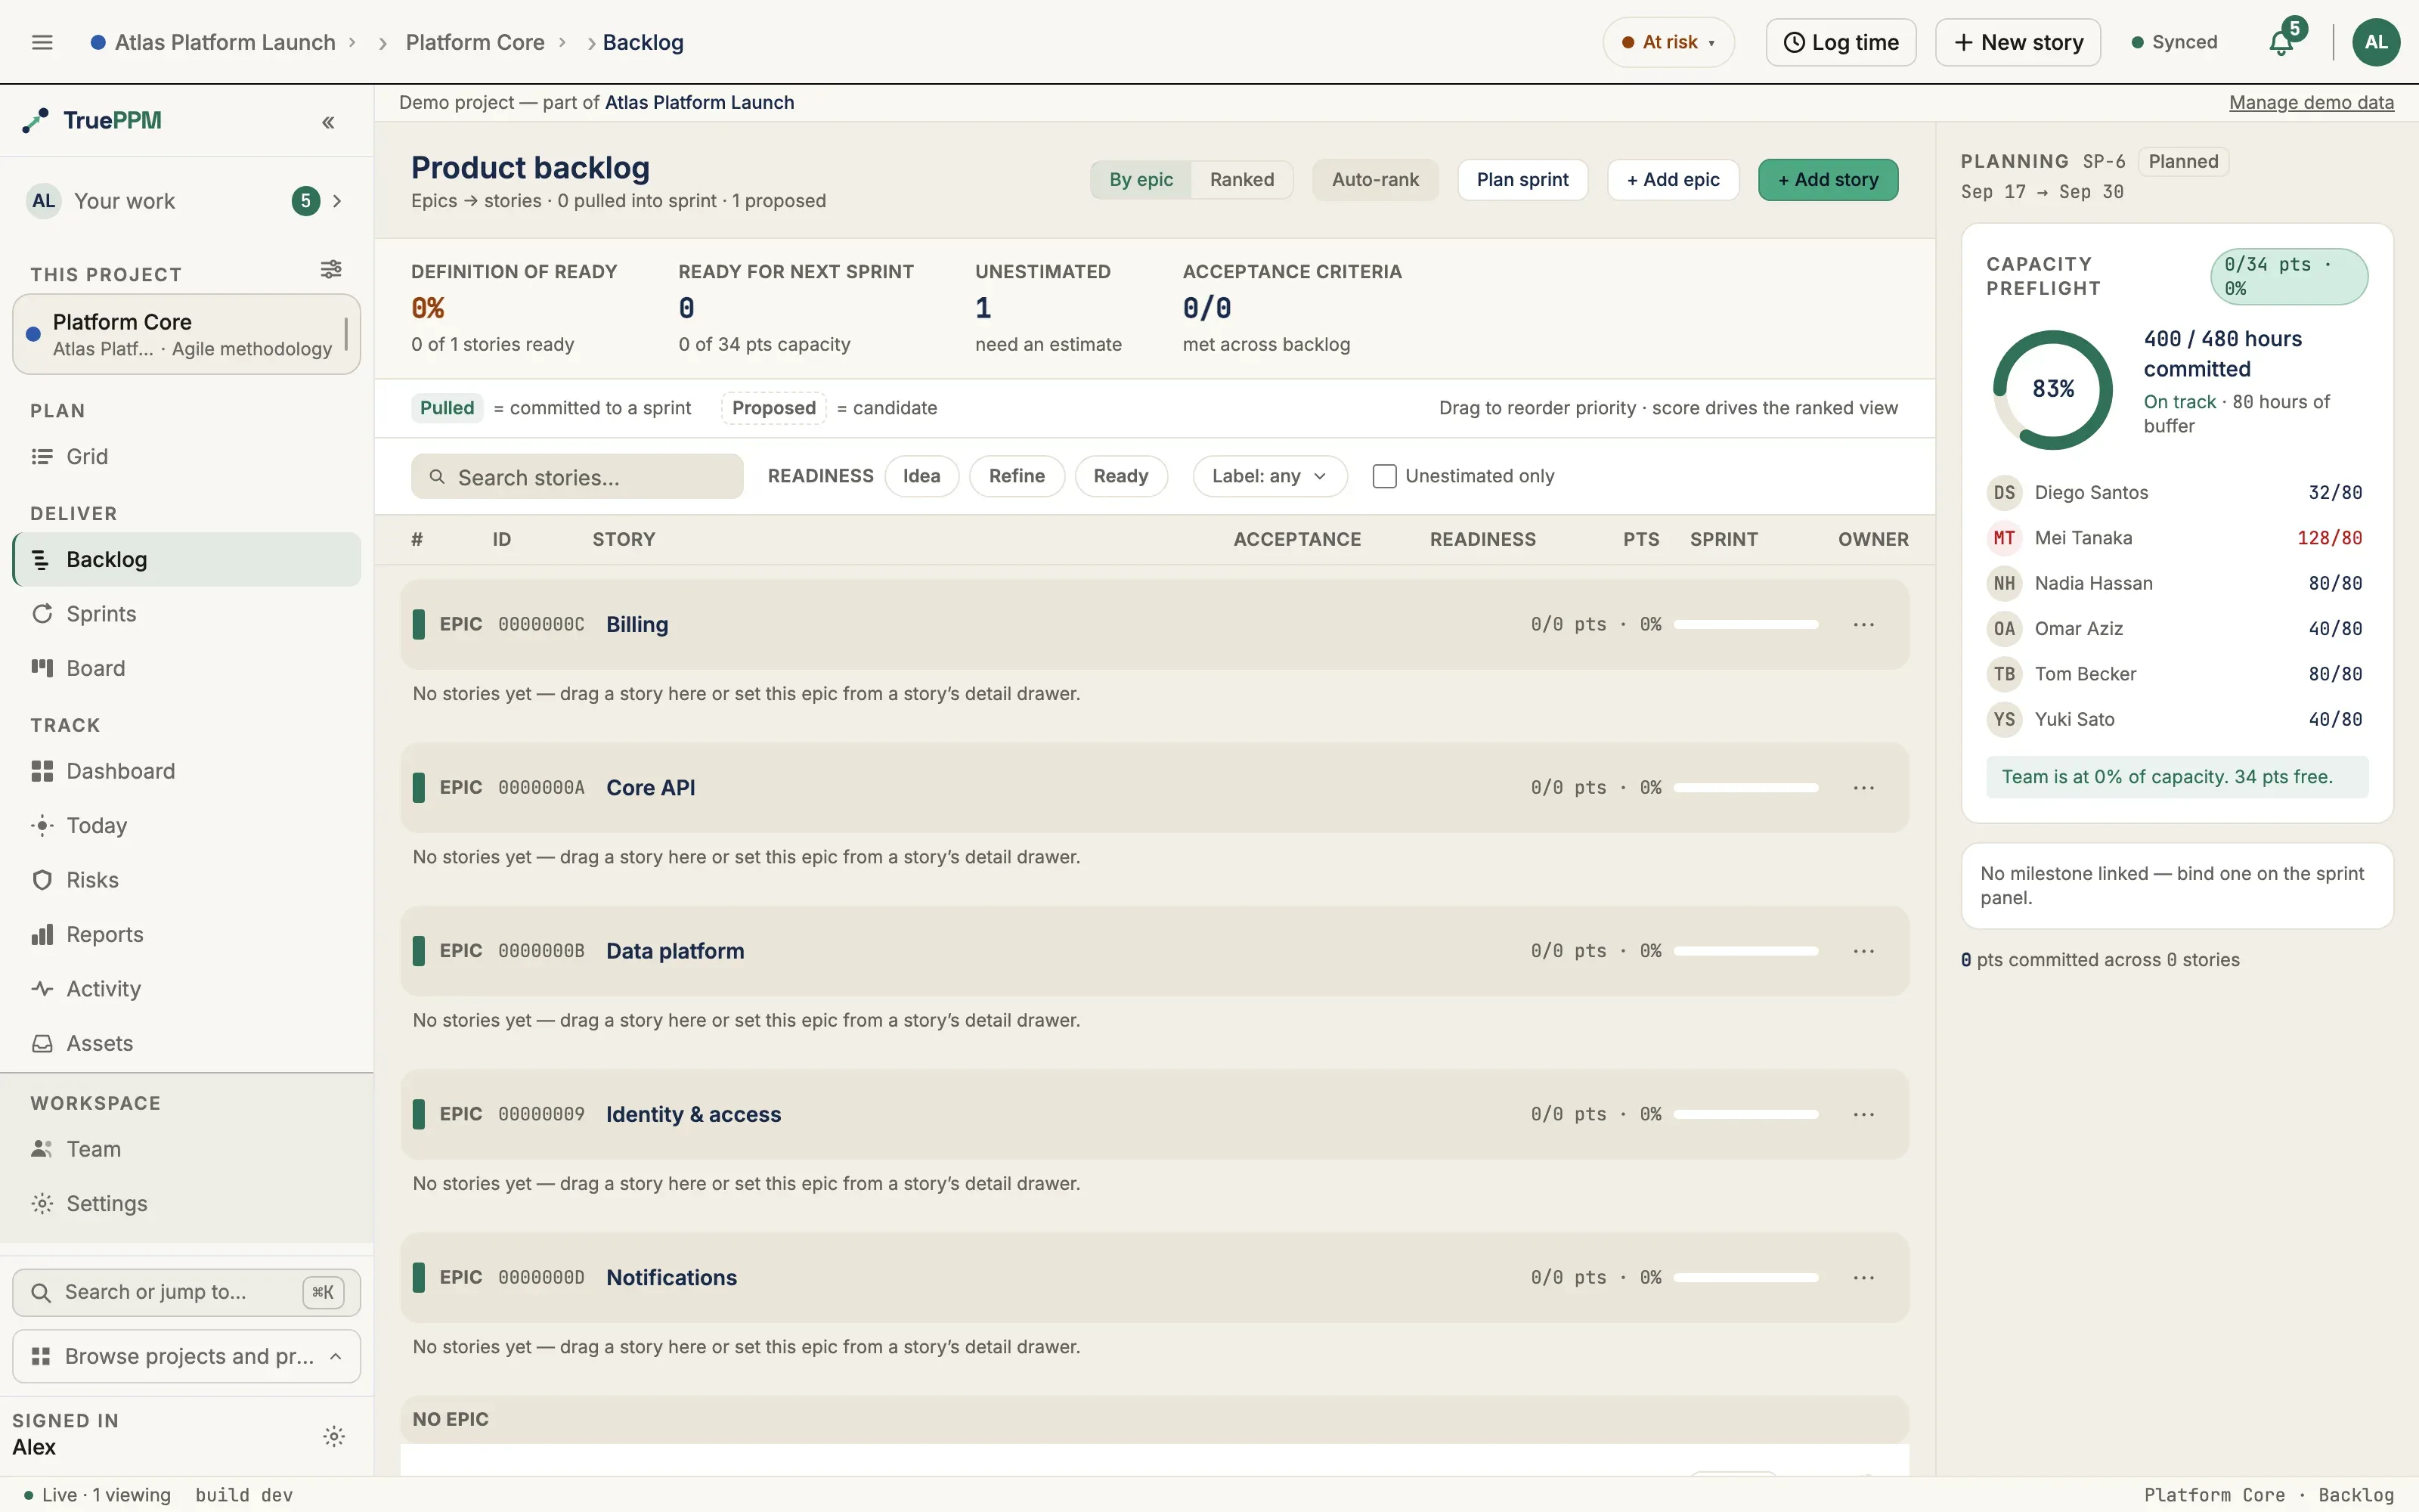Click the Core API epic progress bar
Image resolution: width=2419 pixels, height=1512 pixels.
pos(1745,788)
